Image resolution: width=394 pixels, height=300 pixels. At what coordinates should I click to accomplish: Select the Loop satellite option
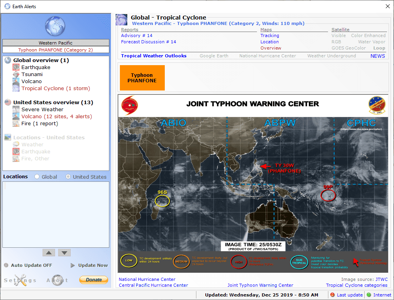(x=379, y=48)
